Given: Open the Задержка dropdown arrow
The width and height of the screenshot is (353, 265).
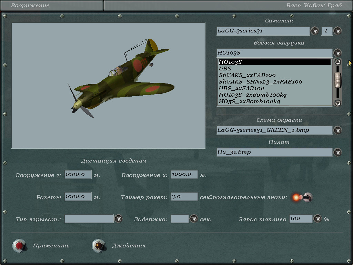Looking at the screenshot, I should pos(194,218).
